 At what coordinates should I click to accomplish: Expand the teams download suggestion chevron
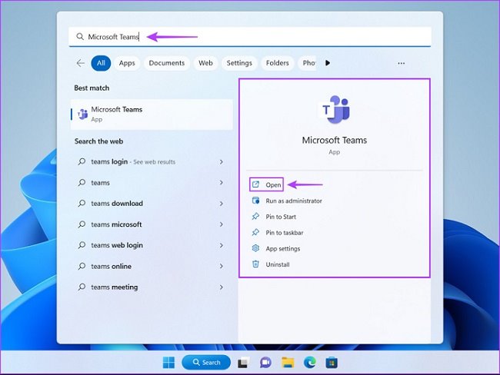[x=221, y=204]
